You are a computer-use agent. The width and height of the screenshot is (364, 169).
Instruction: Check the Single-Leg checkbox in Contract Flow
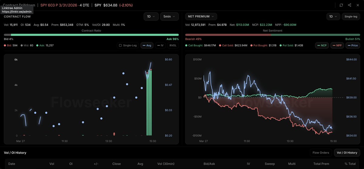(x=120, y=46)
